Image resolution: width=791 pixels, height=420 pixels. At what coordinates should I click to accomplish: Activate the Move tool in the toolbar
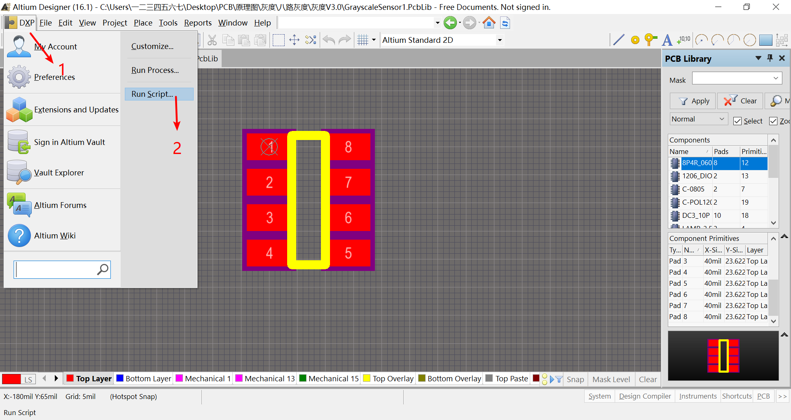pyautogui.click(x=294, y=40)
